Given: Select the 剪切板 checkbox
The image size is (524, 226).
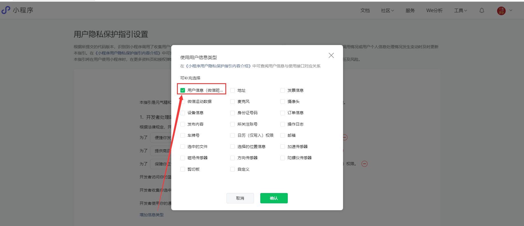Looking at the screenshot, I should pyautogui.click(x=183, y=169).
